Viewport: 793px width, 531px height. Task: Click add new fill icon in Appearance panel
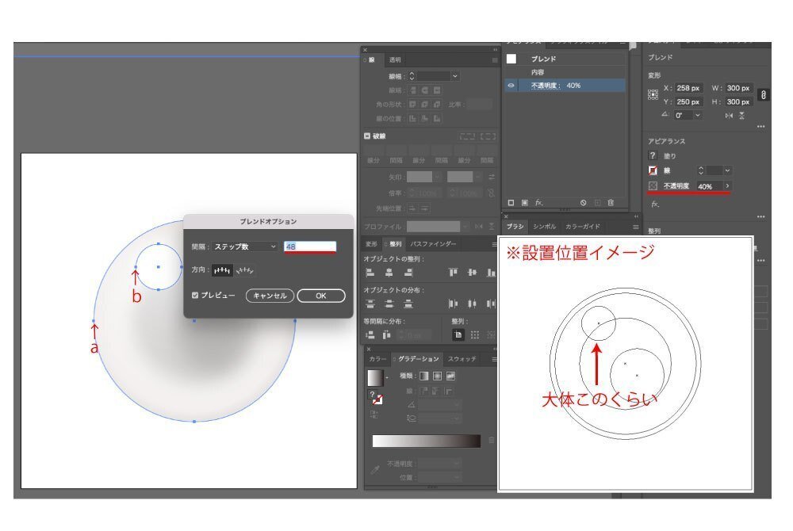(525, 203)
